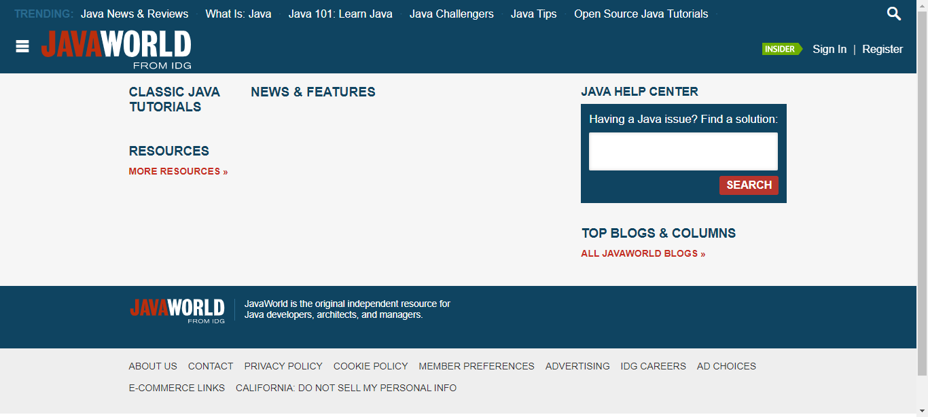Click Register link

[882, 49]
